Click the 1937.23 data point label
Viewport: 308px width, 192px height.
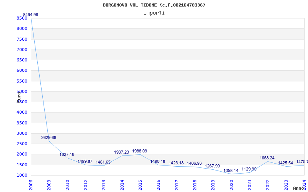pos(121,152)
